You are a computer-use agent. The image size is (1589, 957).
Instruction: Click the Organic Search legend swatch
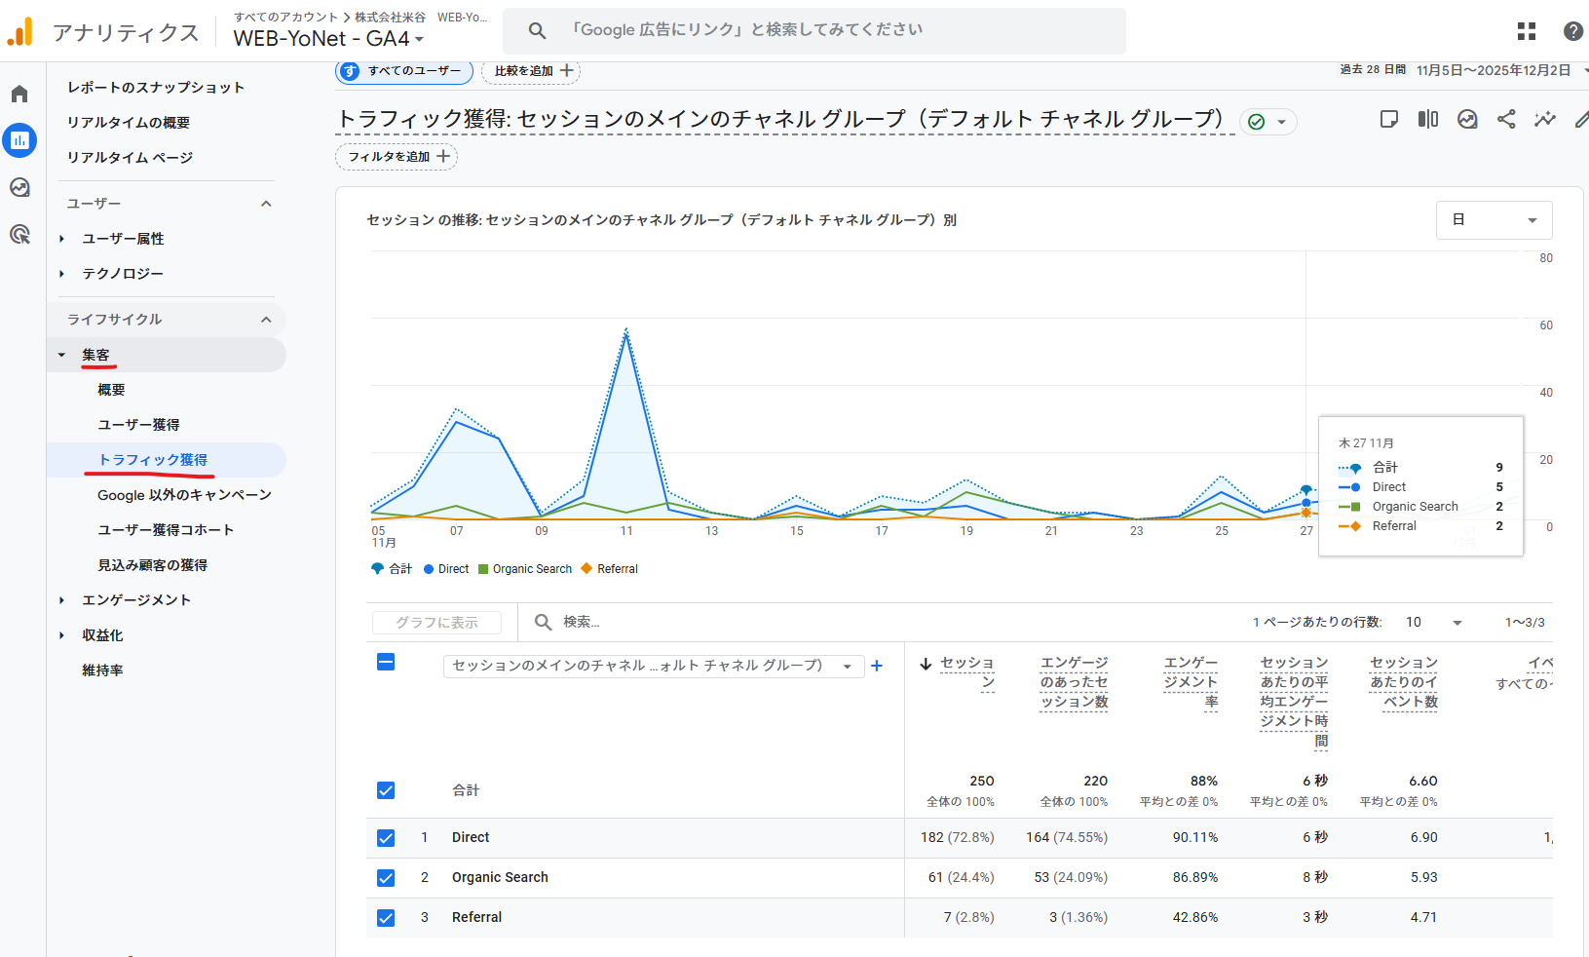point(483,569)
